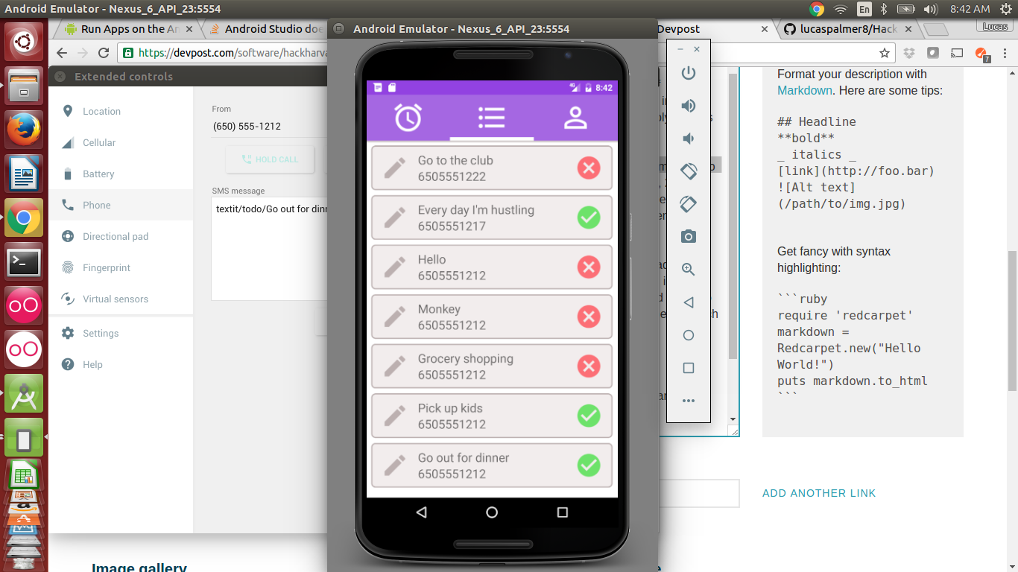Click emulator sidebar overview square
1018x572 pixels.
pos(689,368)
